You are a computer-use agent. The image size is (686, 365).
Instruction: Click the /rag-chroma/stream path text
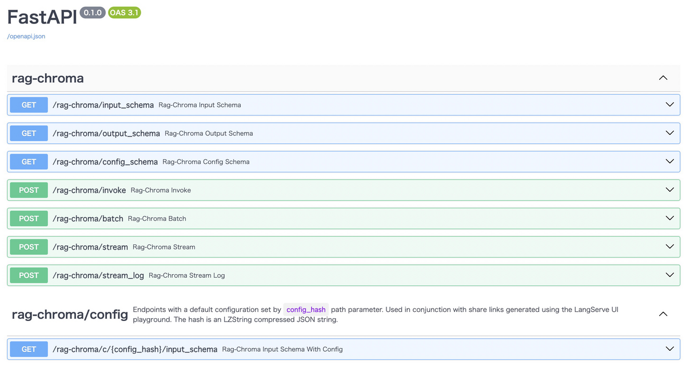click(x=90, y=247)
